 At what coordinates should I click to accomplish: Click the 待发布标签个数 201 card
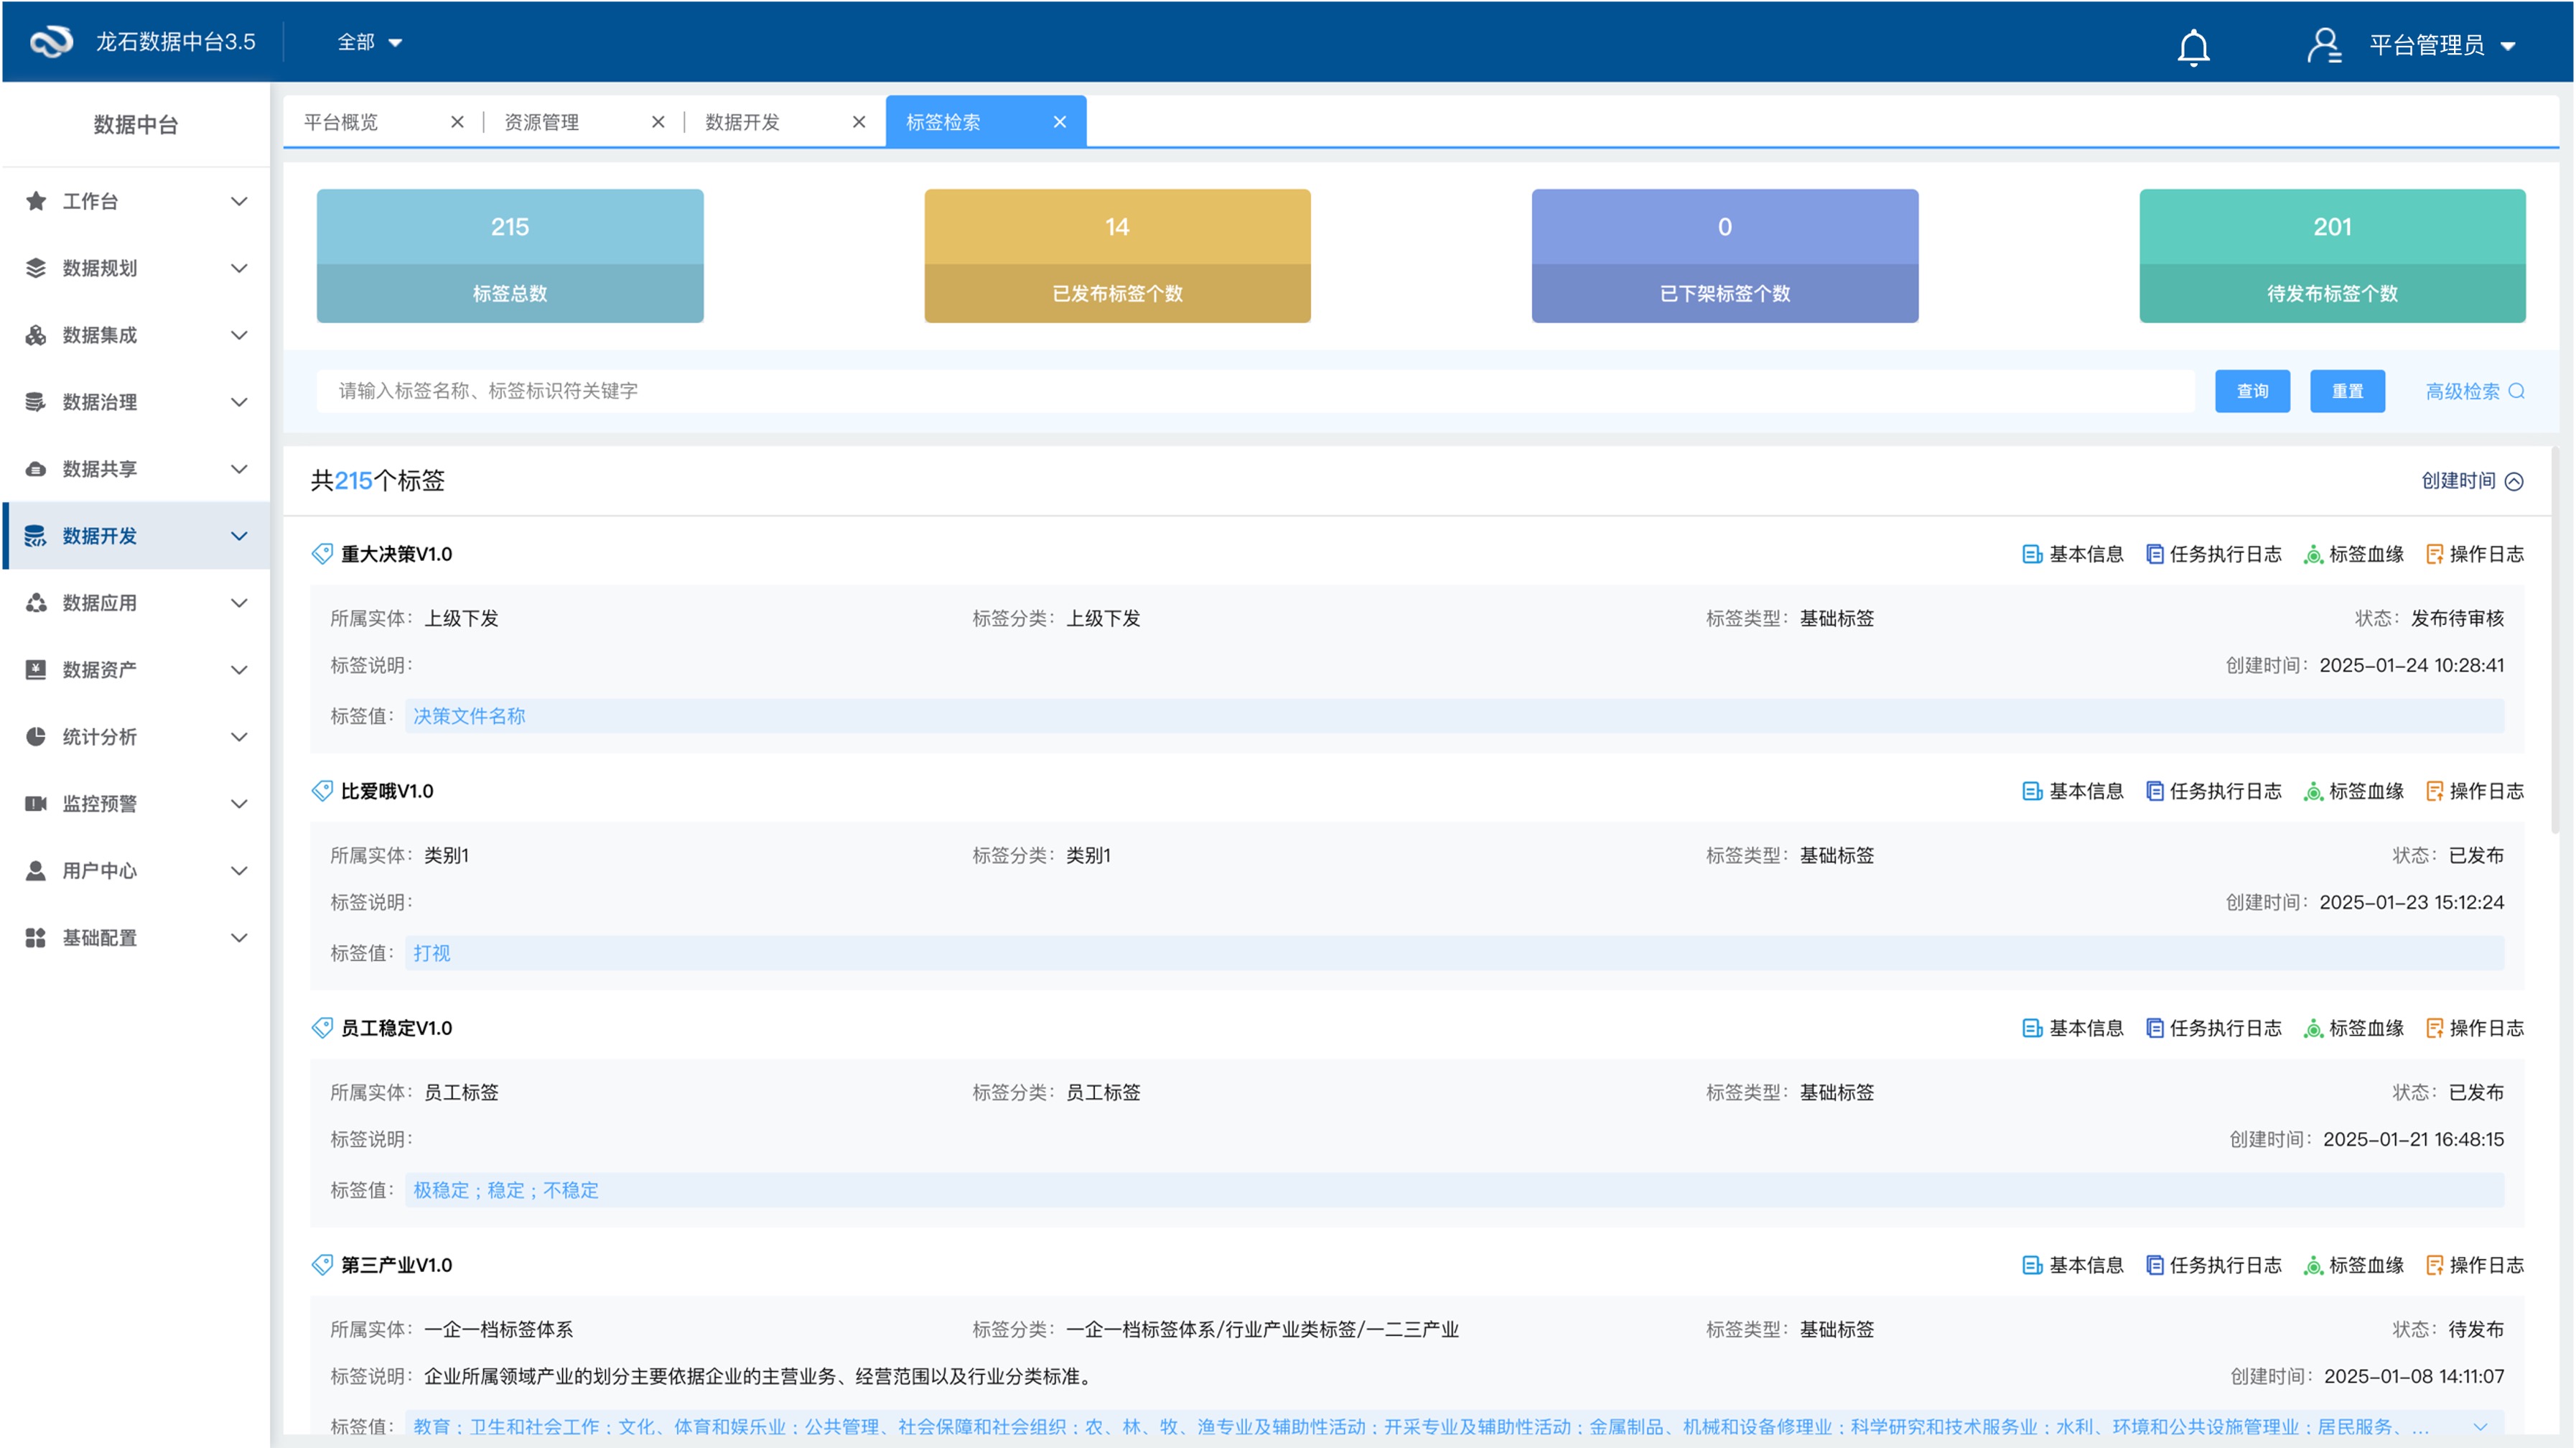(x=2332, y=256)
